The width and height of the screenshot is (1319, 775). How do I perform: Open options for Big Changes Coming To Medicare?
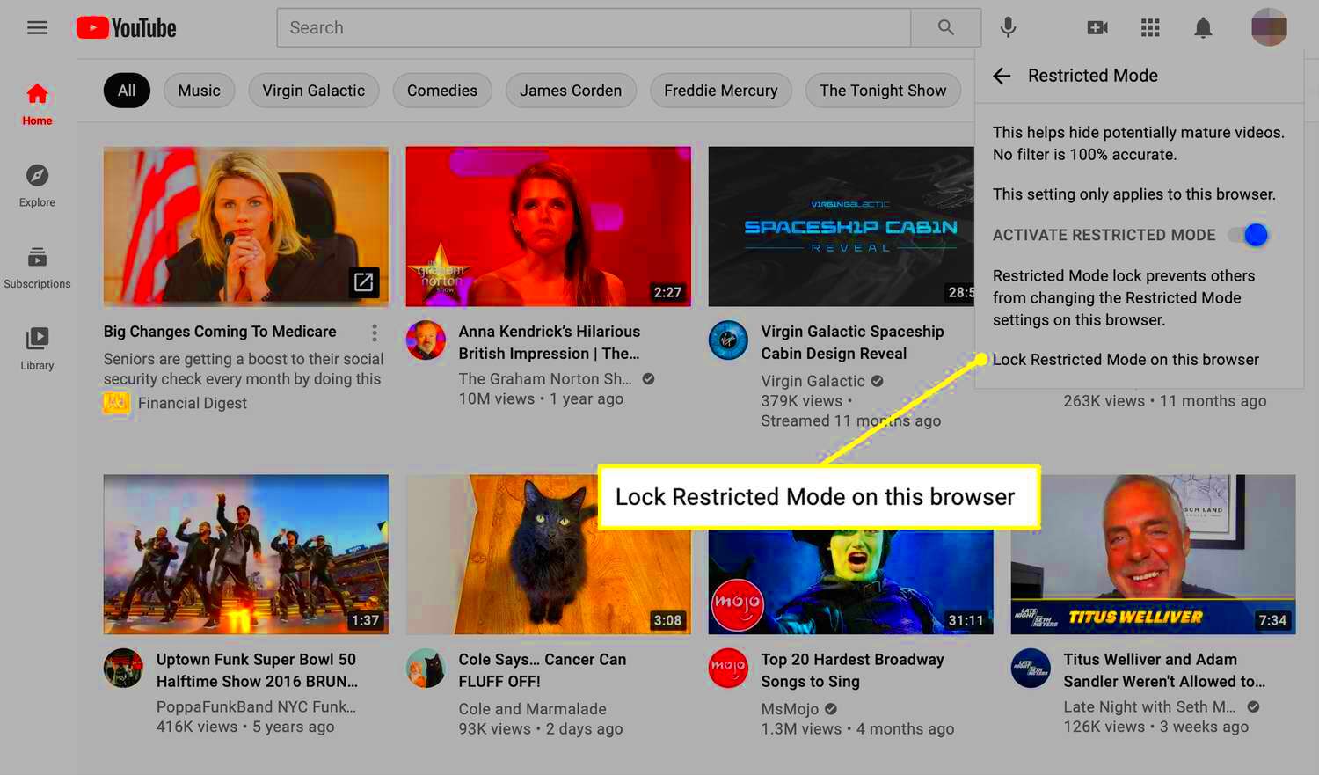pyautogui.click(x=374, y=333)
